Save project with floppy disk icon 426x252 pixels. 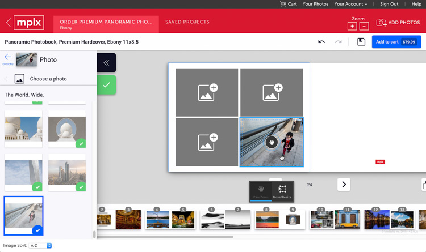(361, 42)
